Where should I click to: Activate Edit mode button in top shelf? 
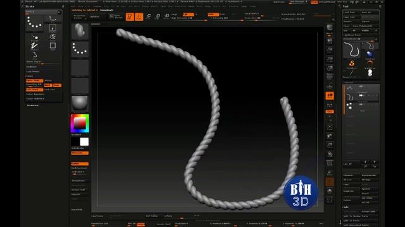pyautogui.click(x=130, y=17)
